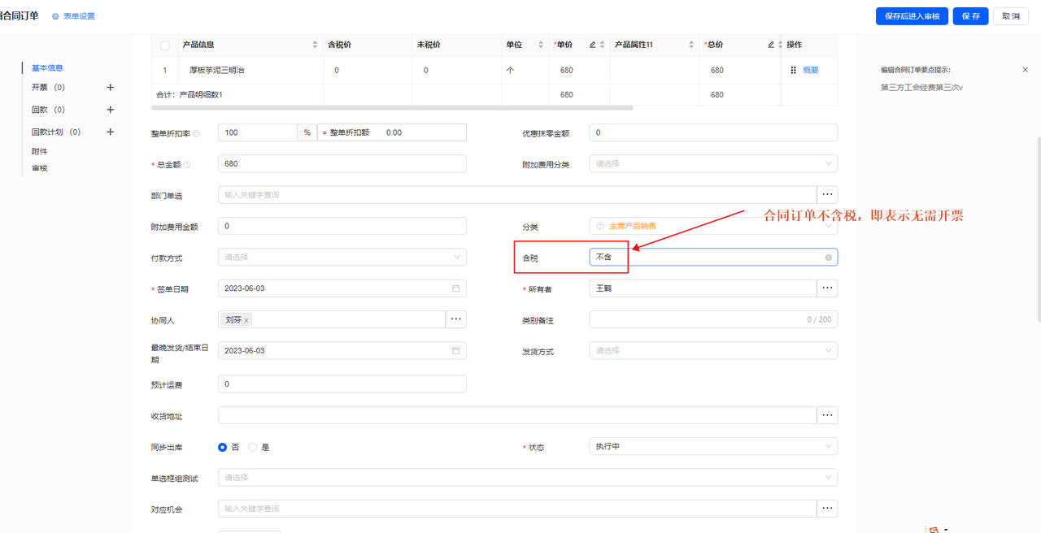Viewport: 1041px width, 533px height.
Task: Open 状态 dropdown showing 执行中
Action: pos(713,446)
